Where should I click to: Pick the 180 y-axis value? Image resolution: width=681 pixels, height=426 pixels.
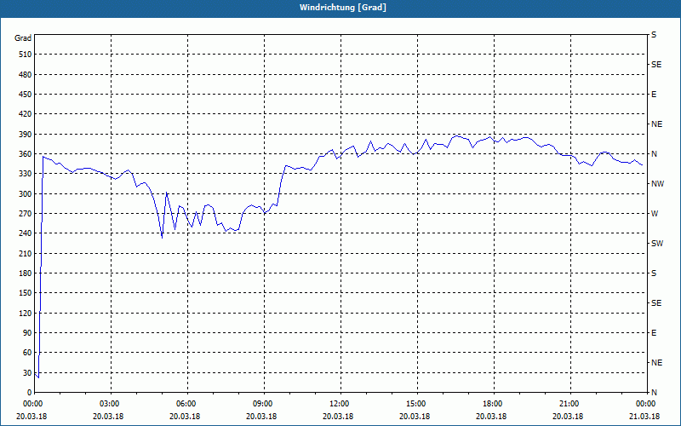coord(26,273)
